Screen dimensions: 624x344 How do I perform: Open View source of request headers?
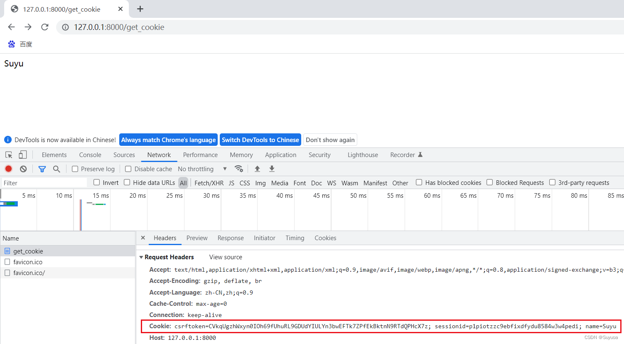pyautogui.click(x=225, y=257)
